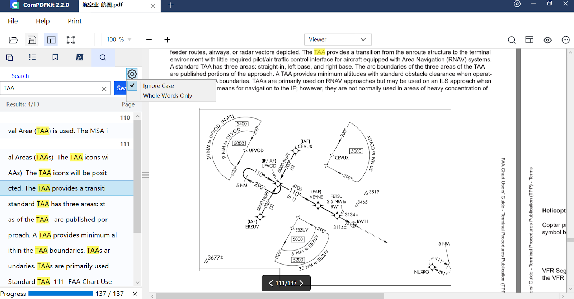Go to the previous page arrow
Screen dimensions: 574x299
click(x=271, y=283)
